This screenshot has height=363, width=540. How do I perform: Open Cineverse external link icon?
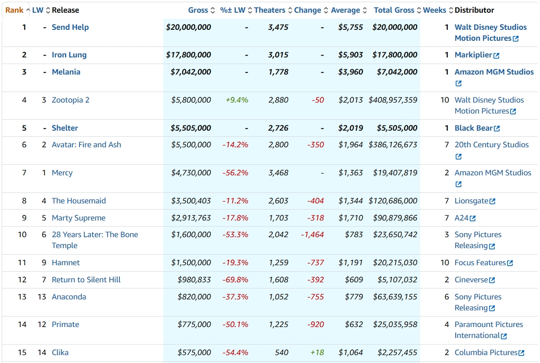(492, 281)
